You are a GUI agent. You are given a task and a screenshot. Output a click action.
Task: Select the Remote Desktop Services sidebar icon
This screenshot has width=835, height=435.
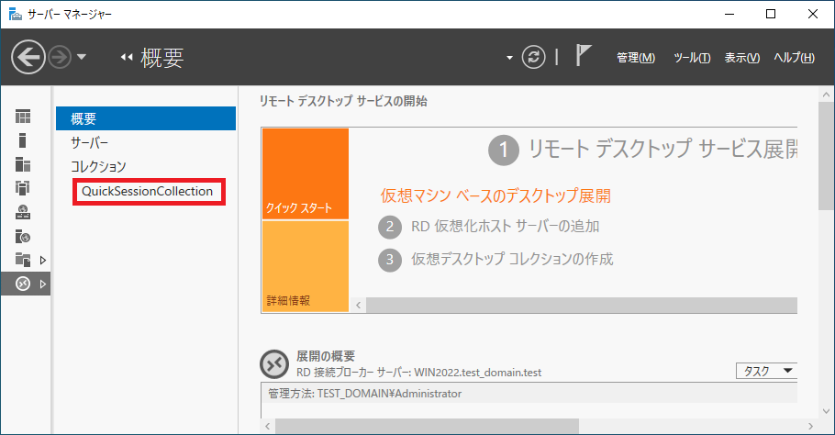point(23,284)
